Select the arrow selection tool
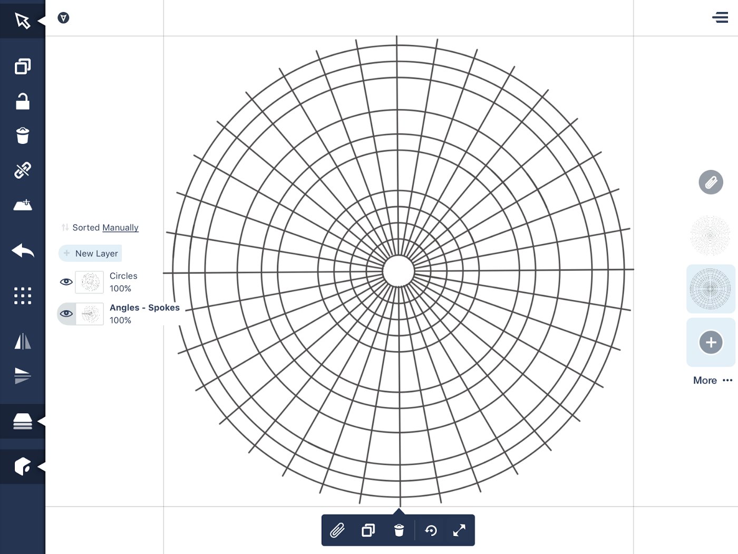738x554 pixels. pos(22,21)
